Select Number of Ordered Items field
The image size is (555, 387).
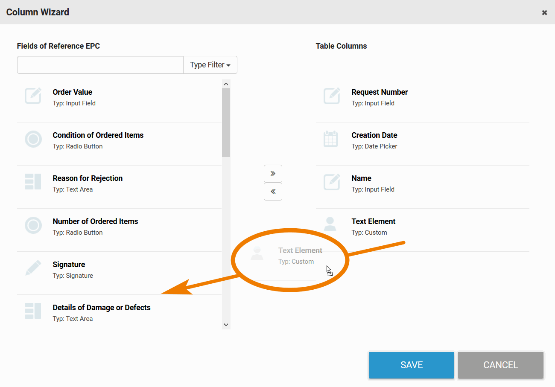(x=95, y=221)
